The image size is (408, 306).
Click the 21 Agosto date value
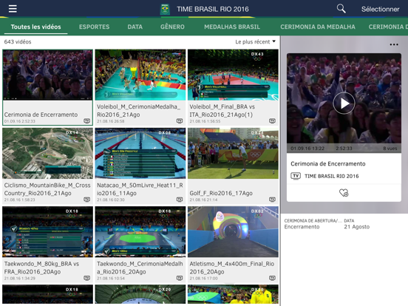pyautogui.click(x=357, y=227)
